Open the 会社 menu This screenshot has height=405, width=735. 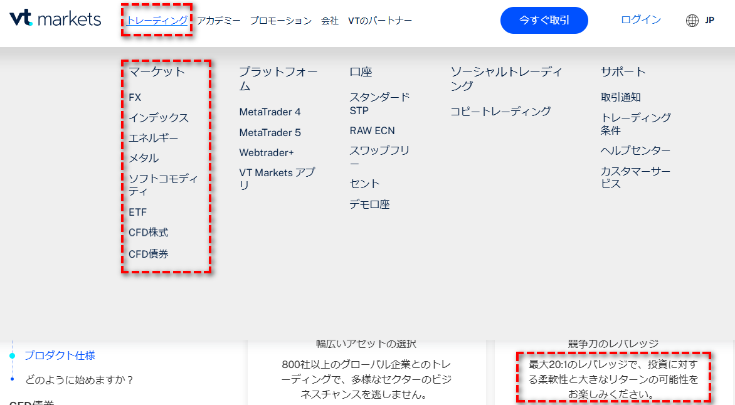329,21
